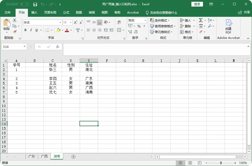Click Tell me what you want search
Image resolution: width=252 pixels, height=166 pixels.
point(161,13)
